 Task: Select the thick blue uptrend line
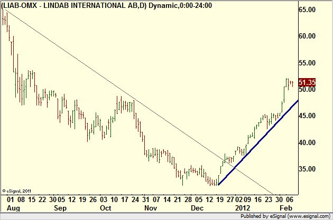[258, 142]
